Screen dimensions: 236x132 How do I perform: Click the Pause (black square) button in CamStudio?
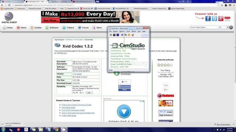tap(114, 35)
